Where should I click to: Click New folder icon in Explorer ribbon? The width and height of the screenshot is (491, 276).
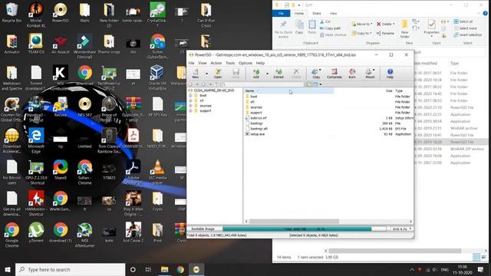click(404, 29)
